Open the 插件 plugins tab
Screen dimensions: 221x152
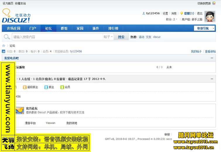[96, 28]
